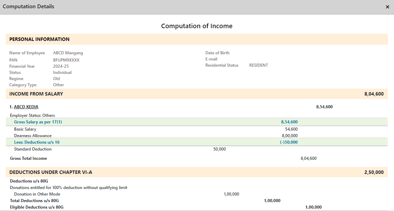
Task: Click the Date of Birth label
Action: coord(217,53)
